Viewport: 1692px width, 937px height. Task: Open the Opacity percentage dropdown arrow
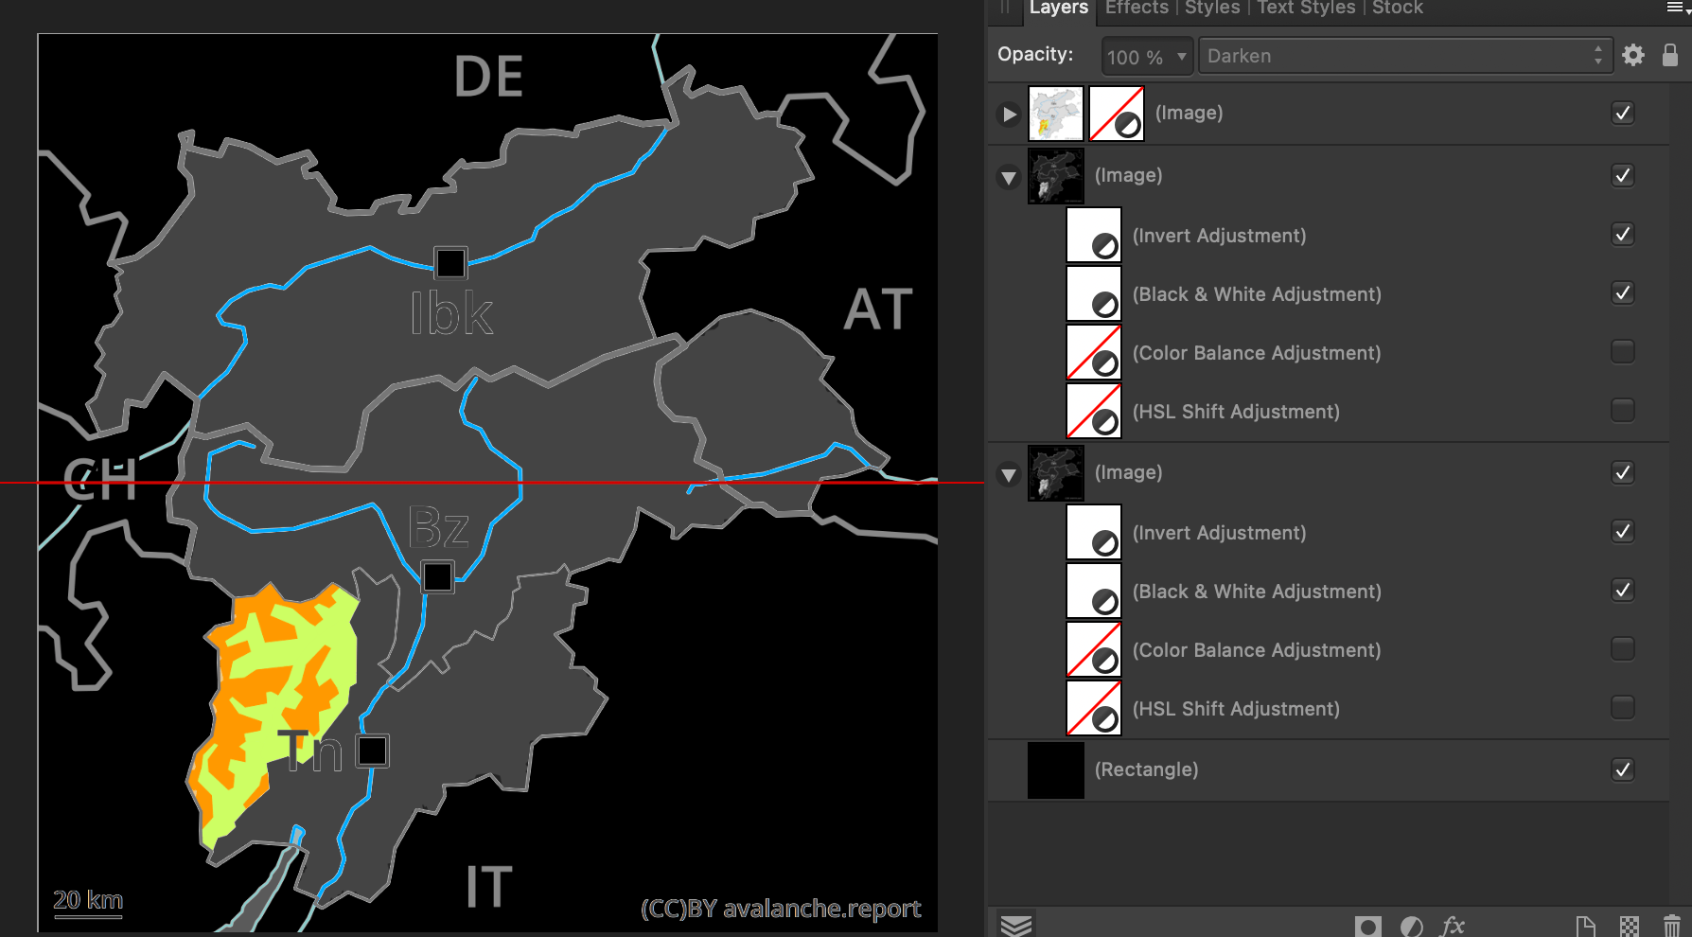pyautogui.click(x=1181, y=56)
